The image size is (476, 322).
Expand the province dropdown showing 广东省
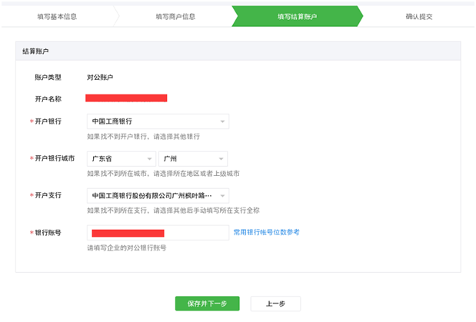[x=121, y=158]
